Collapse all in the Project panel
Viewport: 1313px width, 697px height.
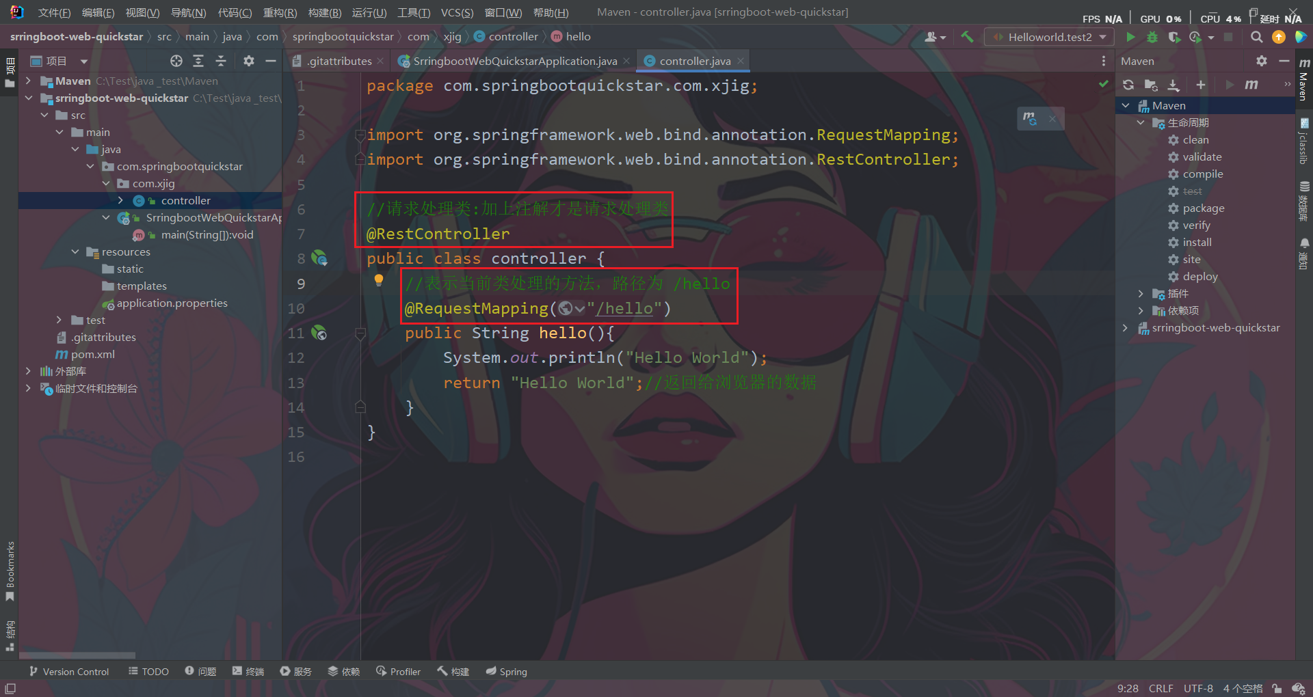click(x=221, y=61)
